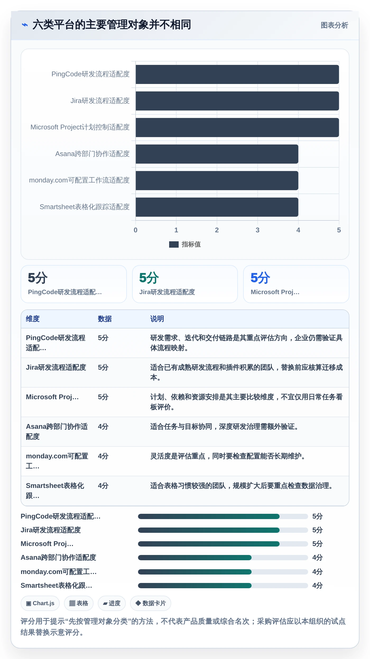Click the Smartsheet表格化 table row name
This screenshot has width=370, height=659.
coord(55,491)
